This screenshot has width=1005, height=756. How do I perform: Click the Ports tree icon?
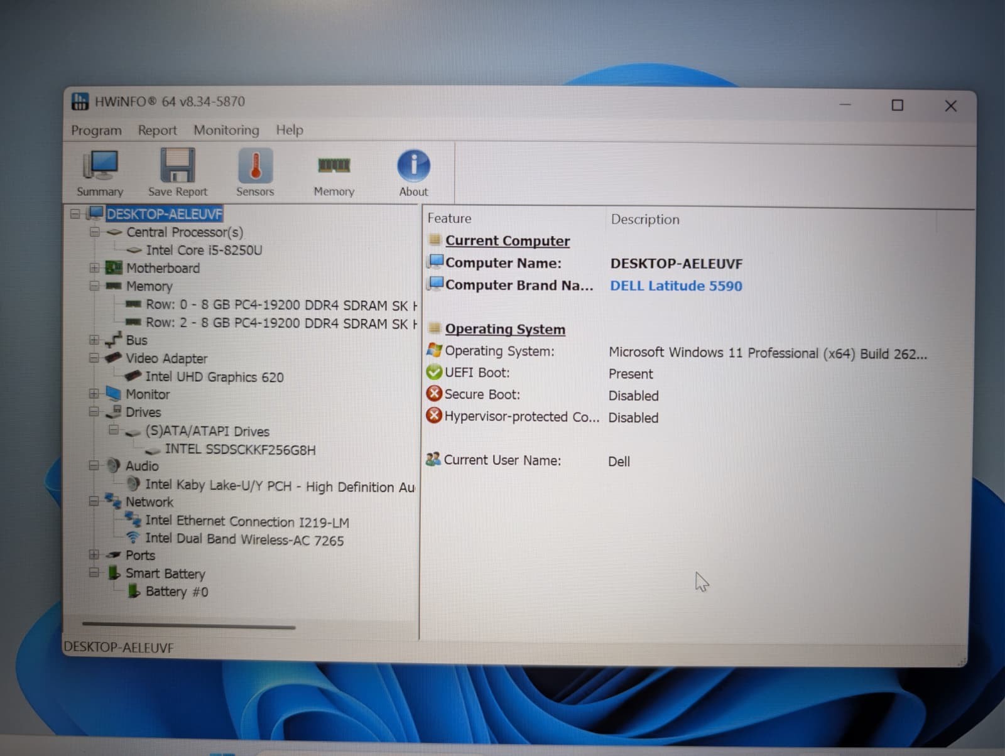113,555
